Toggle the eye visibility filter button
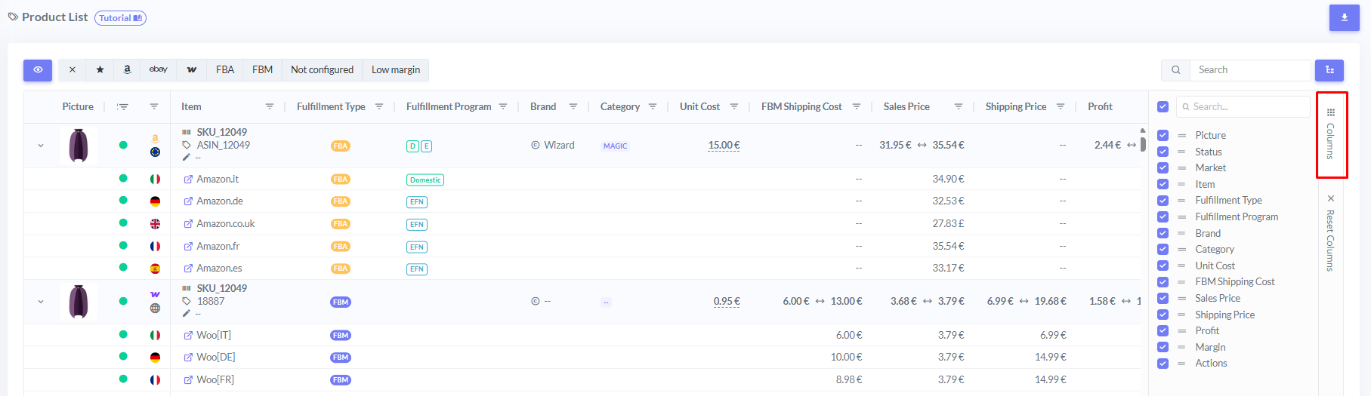The width and height of the screenshot is (1371, 396). tap(38, 70)
